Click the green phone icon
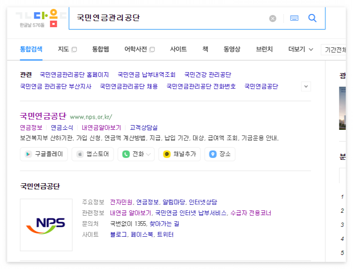353x269 pixels. coord(126,154)
